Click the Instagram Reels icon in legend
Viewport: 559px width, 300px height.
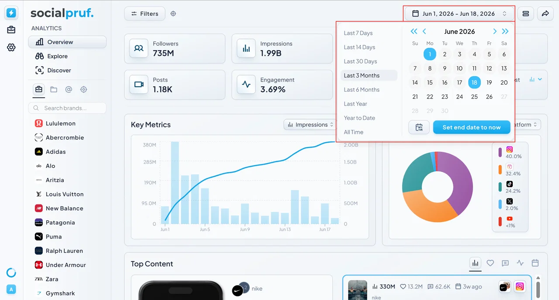pyautogui.click(x=509, y=167)
